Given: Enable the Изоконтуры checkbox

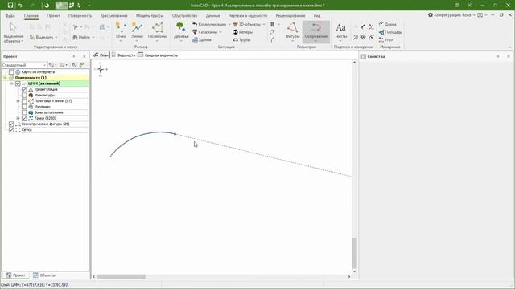Looking at the screenshot, I should [x=24, y=95].
